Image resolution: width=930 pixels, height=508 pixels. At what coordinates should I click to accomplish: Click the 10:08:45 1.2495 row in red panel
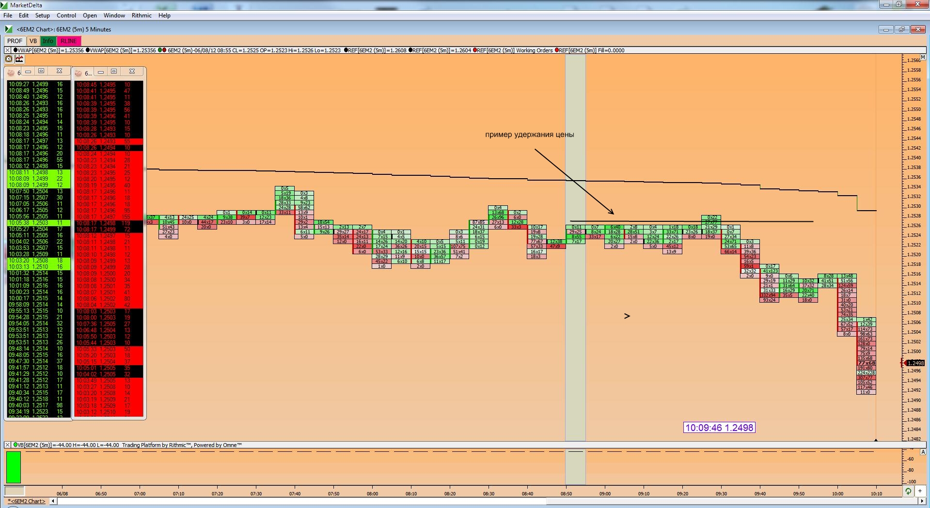(x=109, y=84)
